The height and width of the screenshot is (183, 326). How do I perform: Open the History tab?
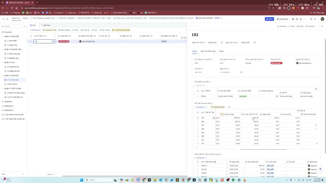click(222, 51)
